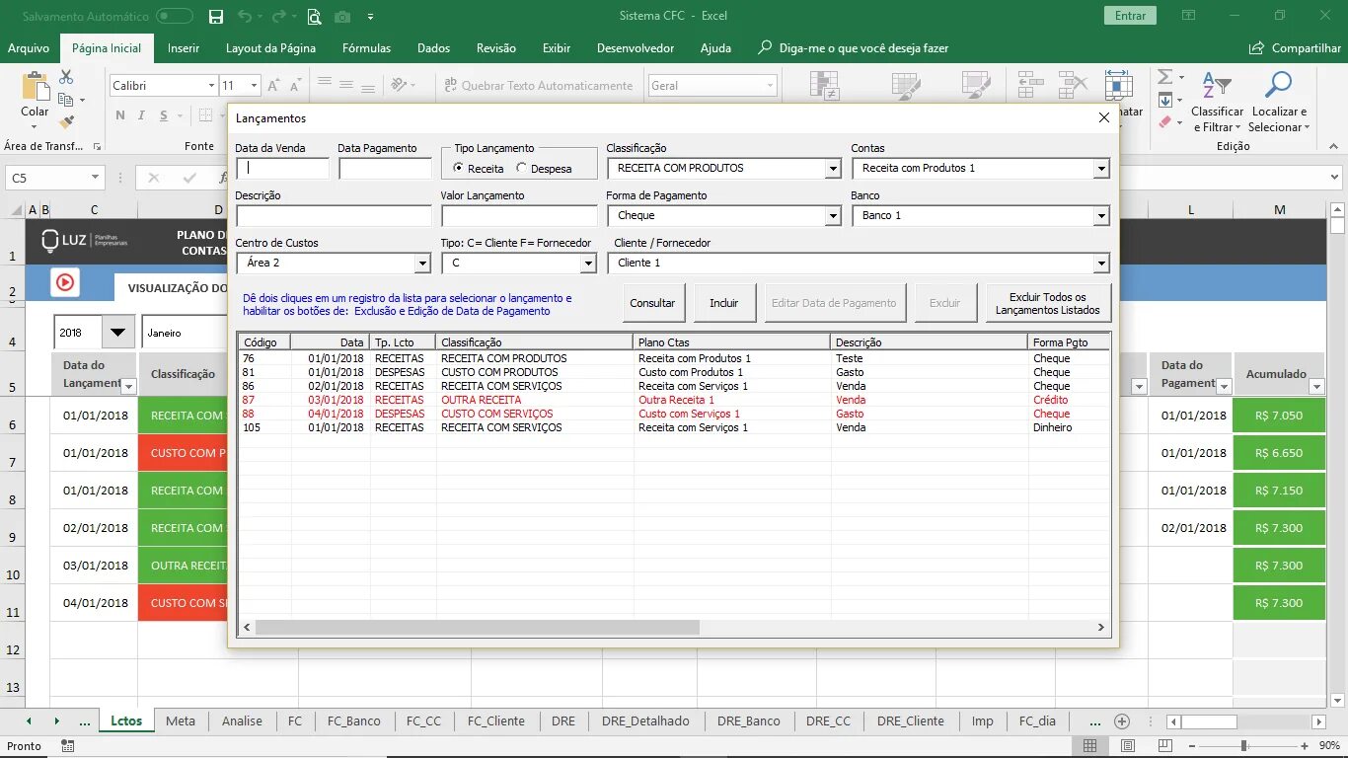The width and height of the screenshot is (1348, 758).
Task: Click the zoom slider in status bar
Action: (x=1243, y=746)
